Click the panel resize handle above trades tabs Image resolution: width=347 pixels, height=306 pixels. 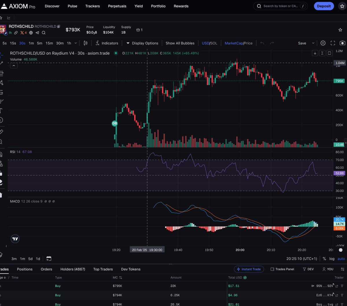(x=171, y=264)
